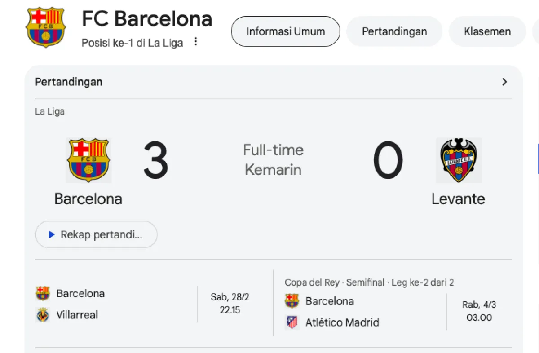Screen dimensions: 539x353
Task: Open the three-dot options menu
Action: (x=195, y=42)
